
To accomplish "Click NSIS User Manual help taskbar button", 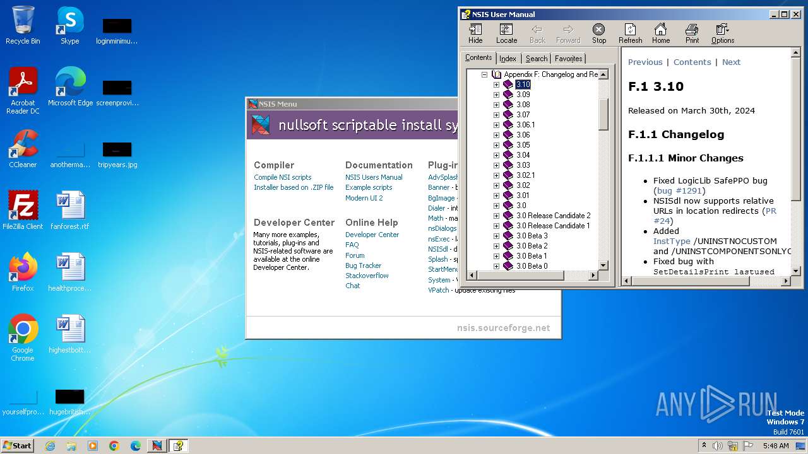I will (179, 446).
